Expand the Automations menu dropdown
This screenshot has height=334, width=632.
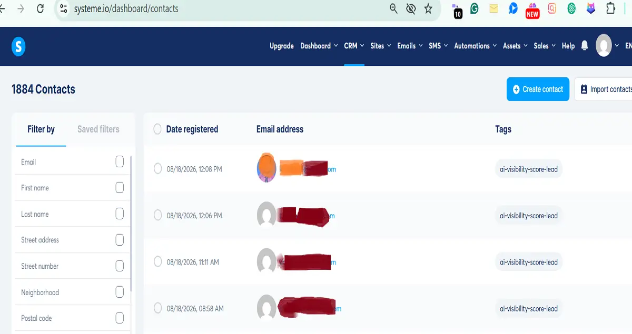point(476,46)
